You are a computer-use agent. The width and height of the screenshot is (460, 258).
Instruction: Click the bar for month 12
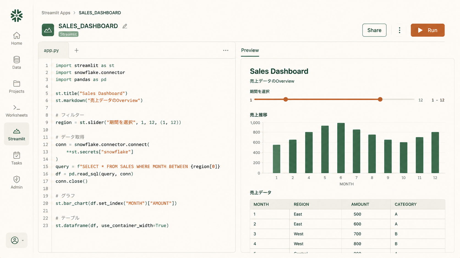click(x=435, y=152)
